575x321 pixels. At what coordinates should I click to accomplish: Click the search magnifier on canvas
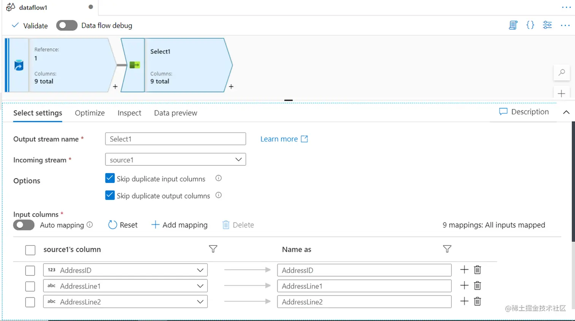[x=562, y=72]
